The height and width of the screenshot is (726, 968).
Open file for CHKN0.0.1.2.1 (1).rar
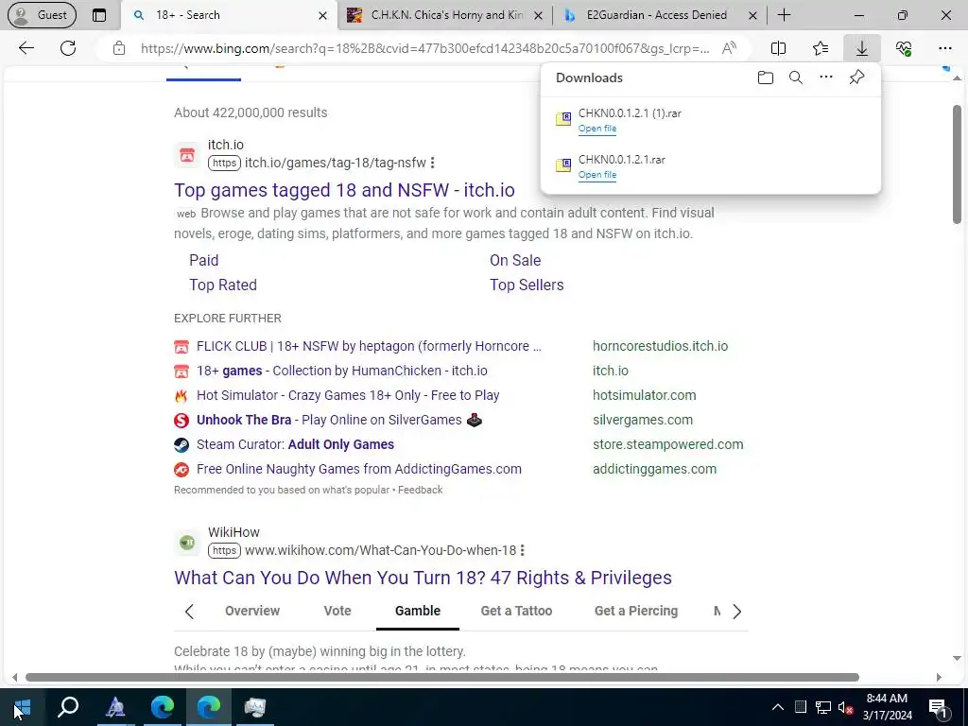click(x=597, y=129)
